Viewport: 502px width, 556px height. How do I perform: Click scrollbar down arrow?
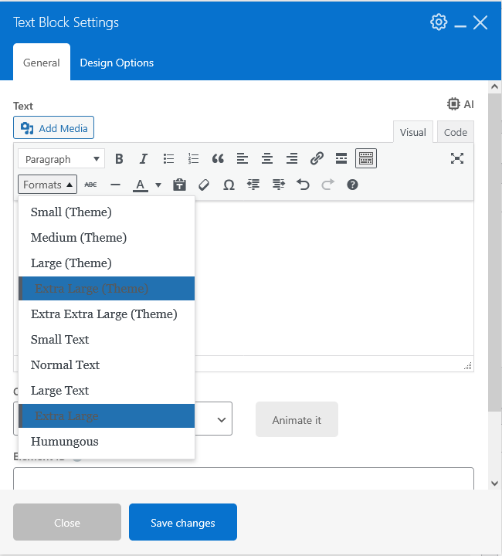point(495,483)
